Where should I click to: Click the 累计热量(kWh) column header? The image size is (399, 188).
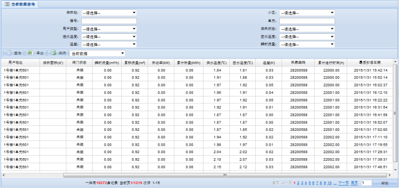189,62
